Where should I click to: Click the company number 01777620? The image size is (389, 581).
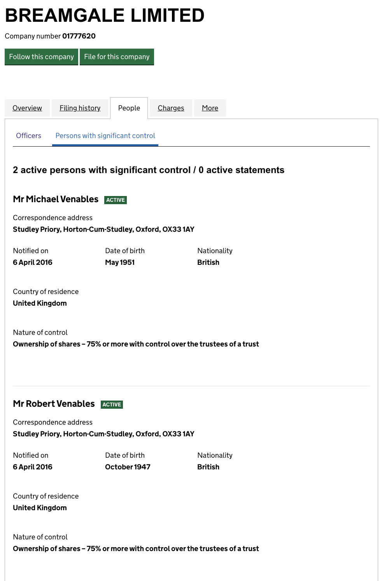point(79,36)
